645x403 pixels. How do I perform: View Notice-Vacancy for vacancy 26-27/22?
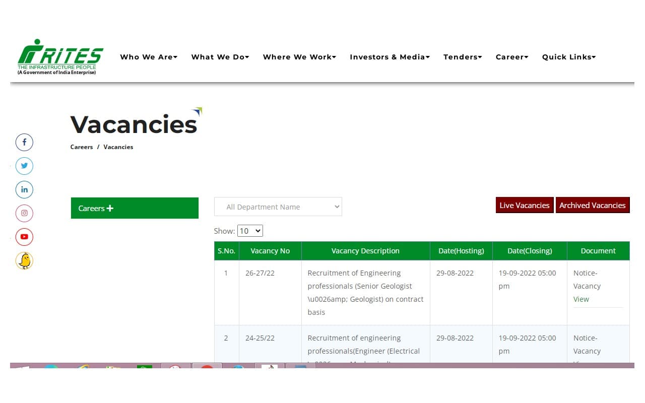point(581,299)
